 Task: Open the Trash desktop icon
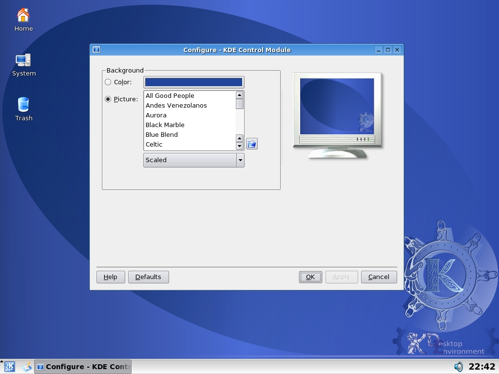pos(23,110)
